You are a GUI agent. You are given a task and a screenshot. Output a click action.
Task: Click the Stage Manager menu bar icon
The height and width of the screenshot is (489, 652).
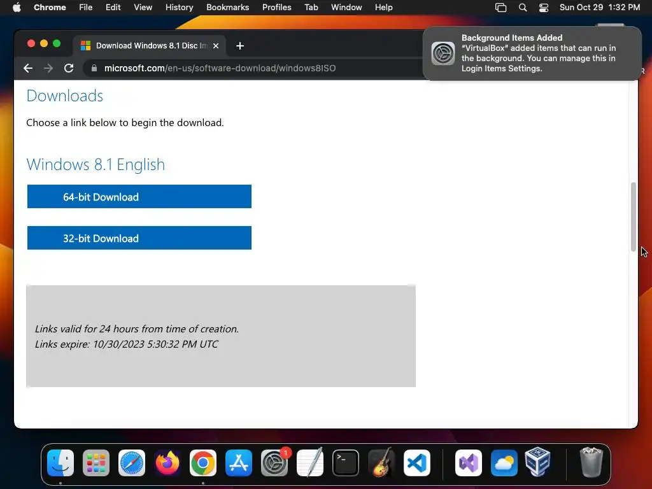(x=500, y=8)
